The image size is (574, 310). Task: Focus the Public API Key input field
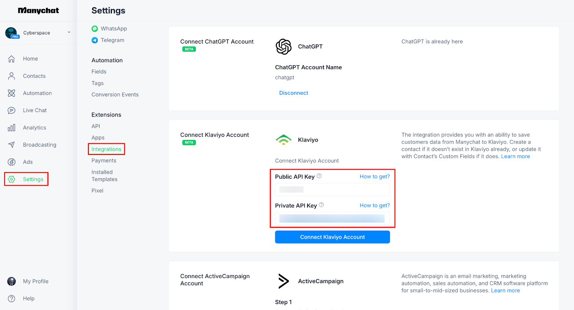[x=332, y=189]
